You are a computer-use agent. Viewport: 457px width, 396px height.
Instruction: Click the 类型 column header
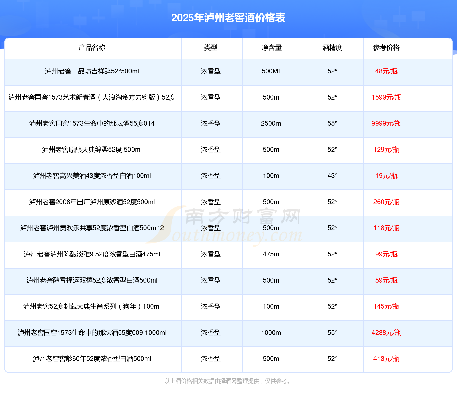coord(211,47)
